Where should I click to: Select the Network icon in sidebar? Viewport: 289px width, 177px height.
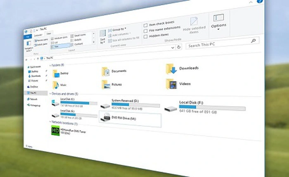click(28, 99)
